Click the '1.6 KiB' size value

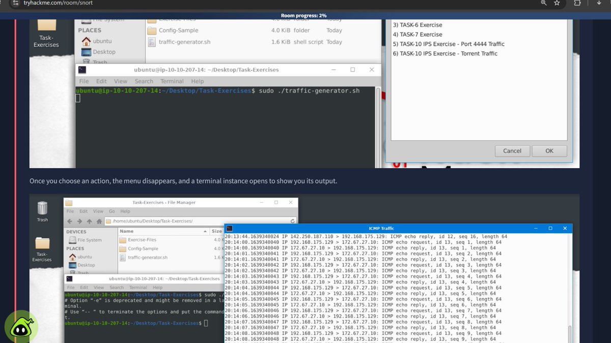pyautogui.click(x=281, y=42)
